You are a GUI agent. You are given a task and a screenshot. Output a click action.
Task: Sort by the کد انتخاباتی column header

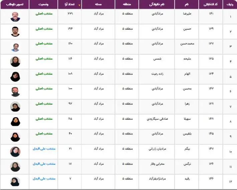click(x=211, y=4)
